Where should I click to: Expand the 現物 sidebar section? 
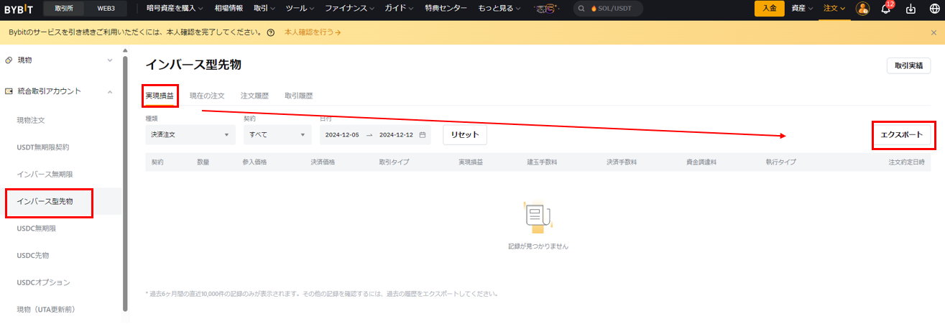[110, 60]
